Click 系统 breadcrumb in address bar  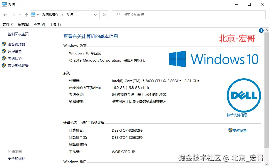[x=70, y=15]
